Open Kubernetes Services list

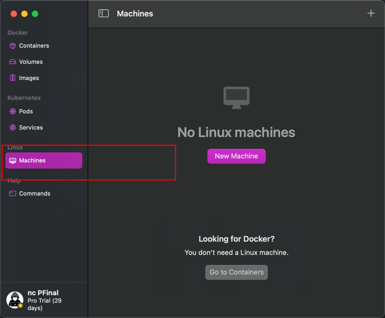(44, 127)
